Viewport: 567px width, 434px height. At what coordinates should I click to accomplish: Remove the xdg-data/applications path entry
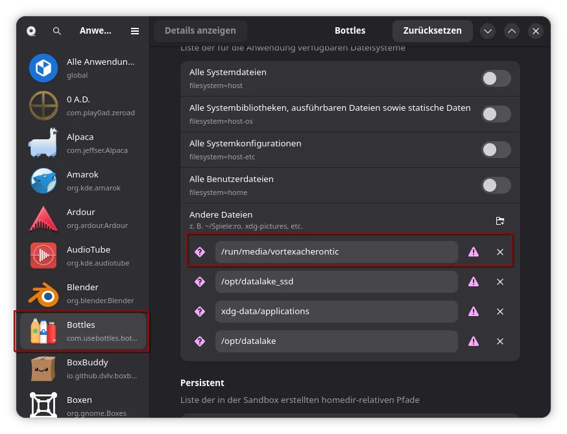[x=500, y=312]
